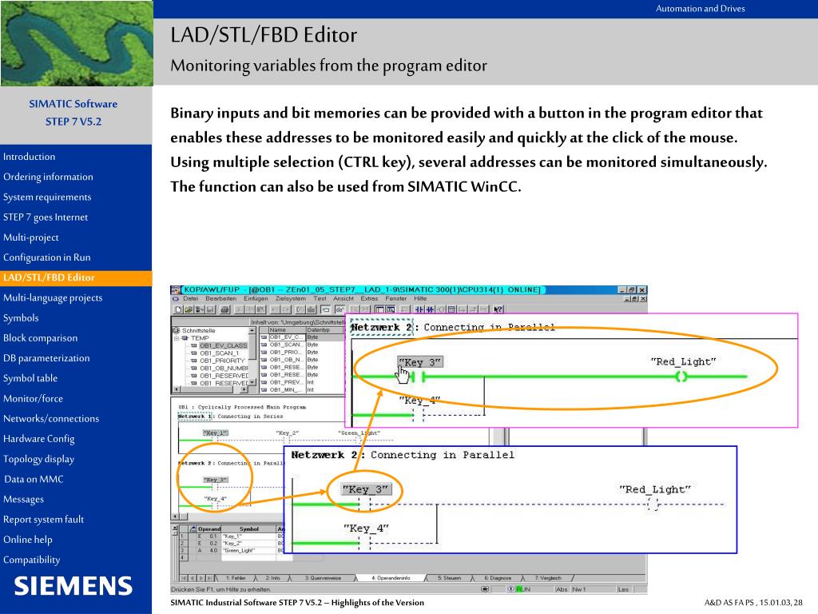Click the New block toolbar icon
This screenshot has width=818, height=614.
pos(178,309)
